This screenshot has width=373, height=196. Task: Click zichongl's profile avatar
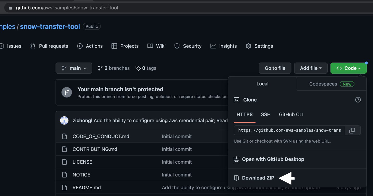64,120
